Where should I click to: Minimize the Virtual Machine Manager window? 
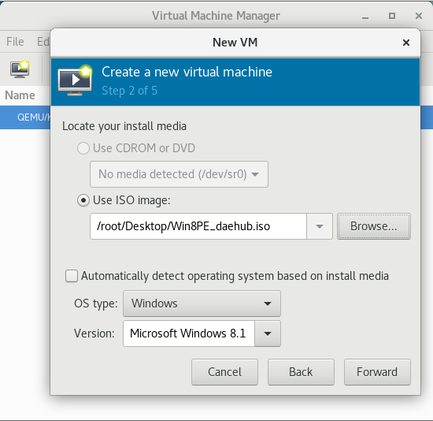tap(365, 17)
